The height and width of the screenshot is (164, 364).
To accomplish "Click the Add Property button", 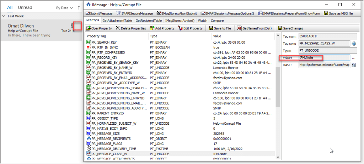I will click(x=162, y=28).
